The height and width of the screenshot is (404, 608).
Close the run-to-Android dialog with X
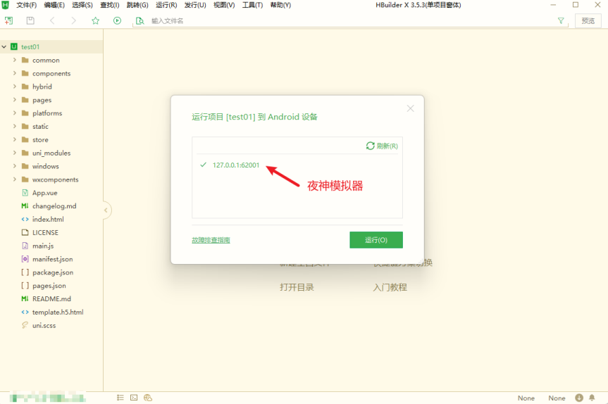[410, 108]
